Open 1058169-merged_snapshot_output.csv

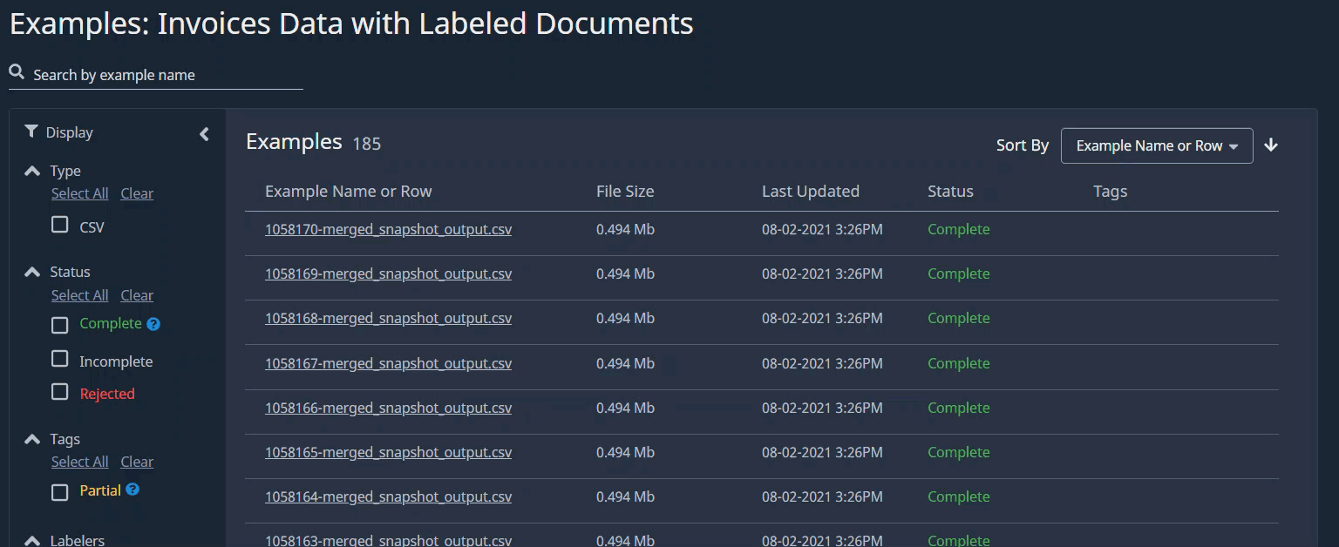[388, 274]
